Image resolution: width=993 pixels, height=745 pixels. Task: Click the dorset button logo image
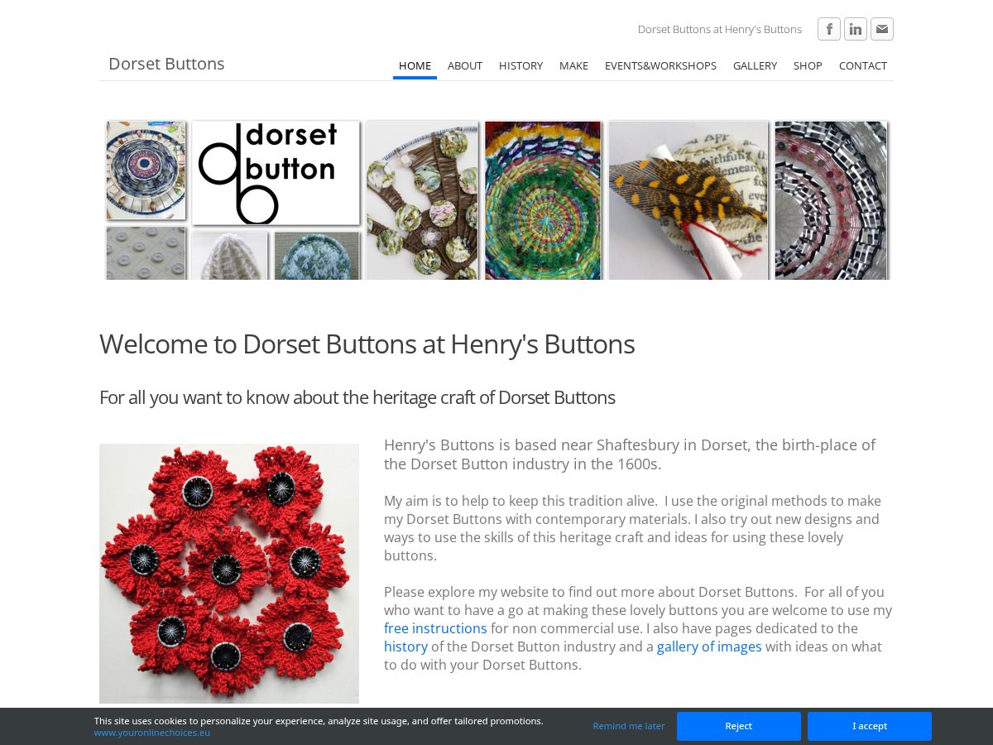coord(276,172)
